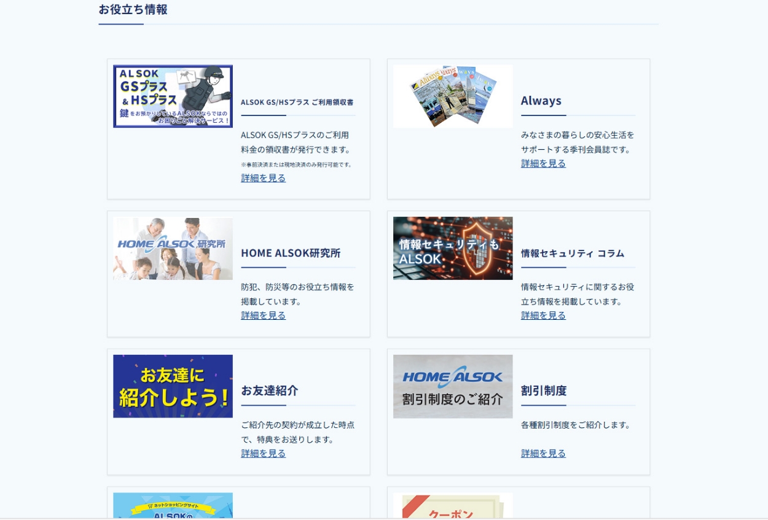
Task: Follow the 詳細を見る link under Always
Action: coord(543,163)
